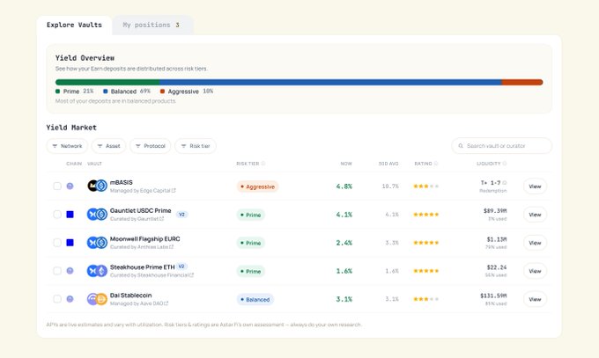Click the star rating for Dai Stablecoin

[426, 299]
